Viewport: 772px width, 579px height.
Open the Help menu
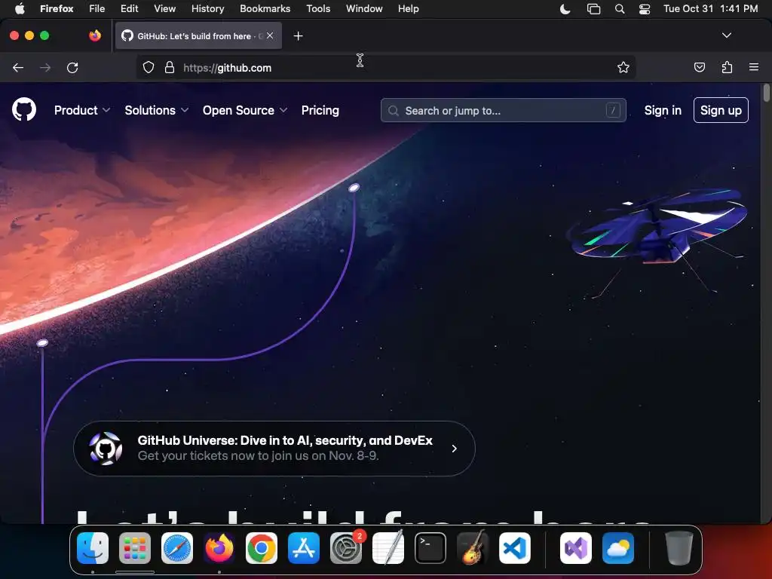pyautogui.click(x=408, y=8)
